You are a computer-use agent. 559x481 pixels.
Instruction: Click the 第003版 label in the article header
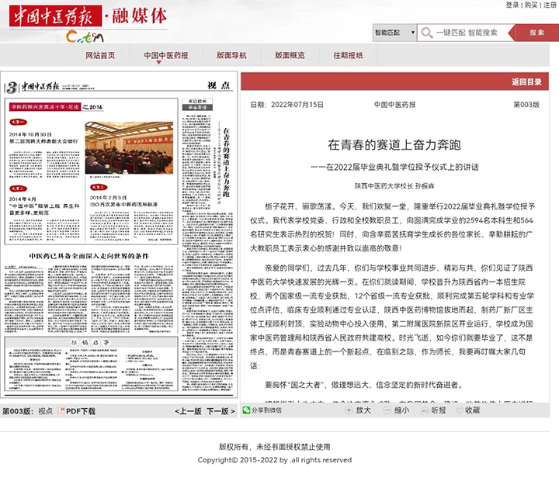[x=526, y=105]
